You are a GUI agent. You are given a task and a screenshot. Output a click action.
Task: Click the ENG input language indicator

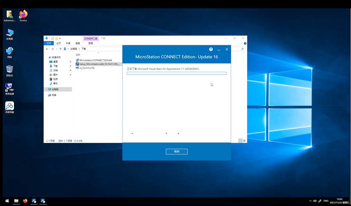(x=326, y=201)
